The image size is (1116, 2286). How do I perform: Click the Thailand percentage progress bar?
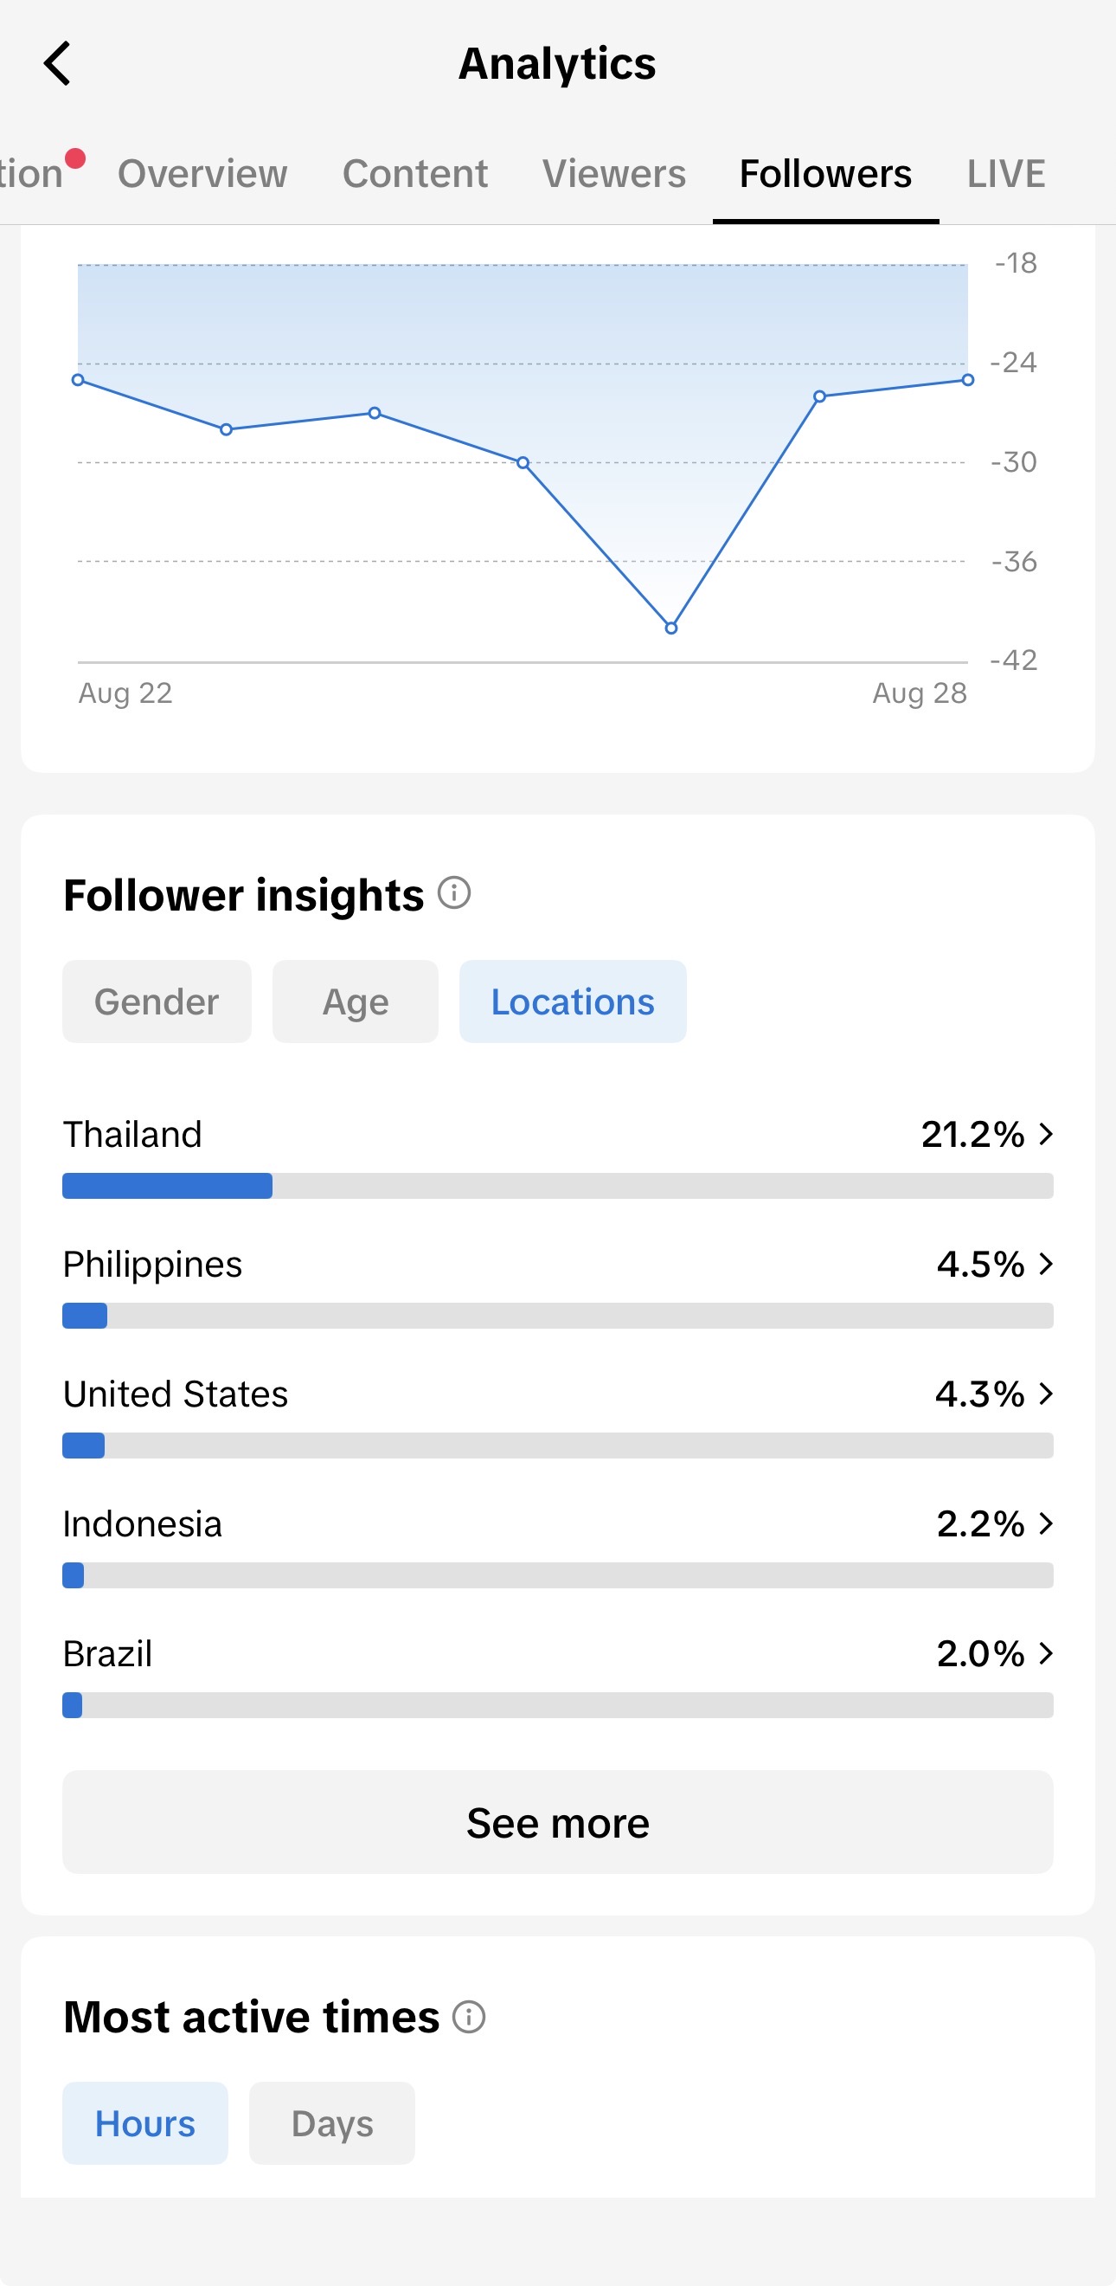click(x=558, y=1186)
